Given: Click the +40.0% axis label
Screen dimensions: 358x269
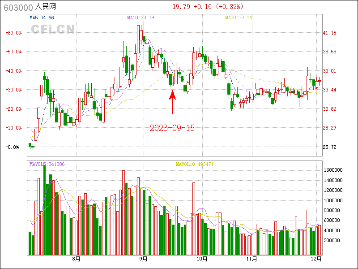Looking at the screenshot, I should [14, 71].
